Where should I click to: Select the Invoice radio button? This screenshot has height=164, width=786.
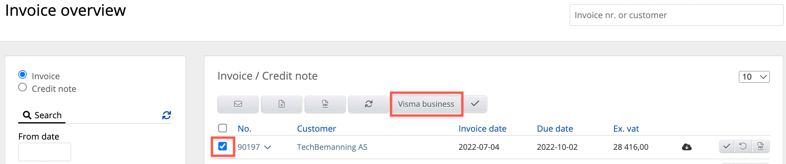coord(23,75)
